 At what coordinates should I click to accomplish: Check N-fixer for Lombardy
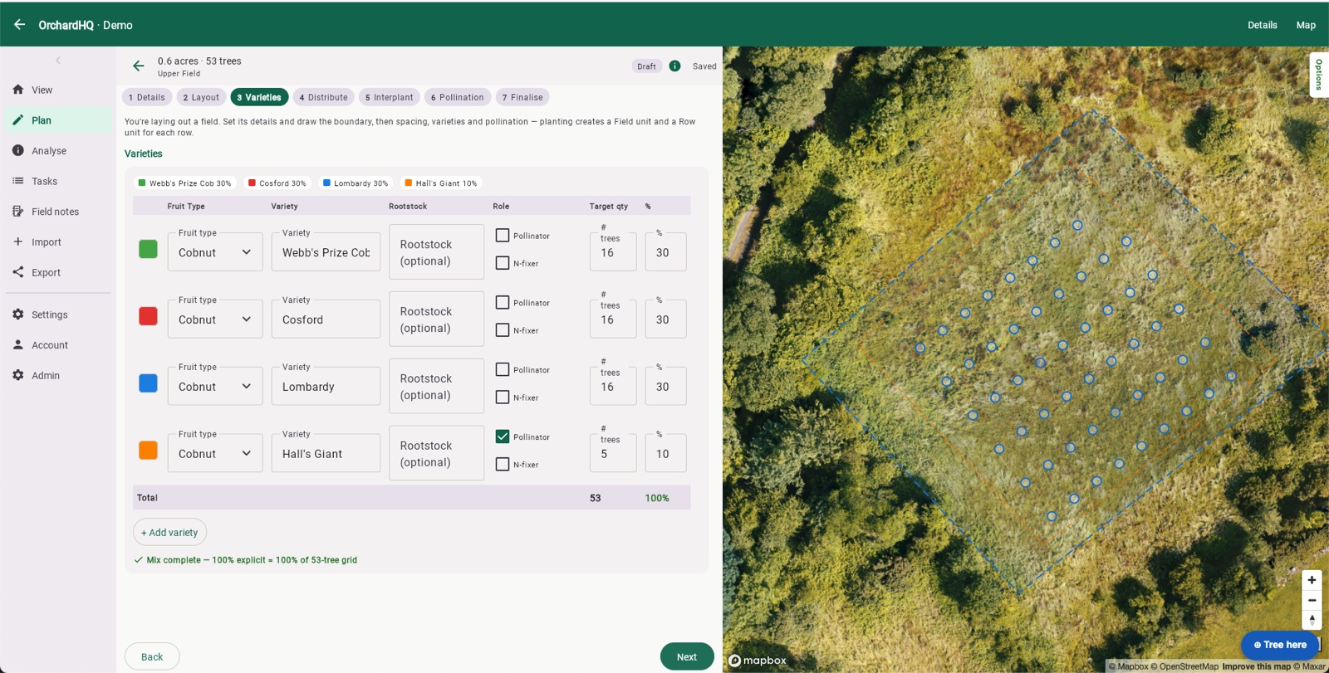(503, 397)
